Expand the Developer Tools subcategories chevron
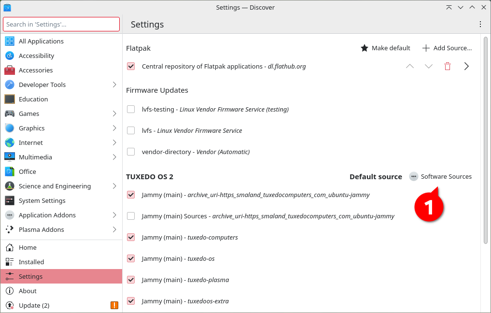The width and height of the screenshot is (491, 313). point(114,85)
